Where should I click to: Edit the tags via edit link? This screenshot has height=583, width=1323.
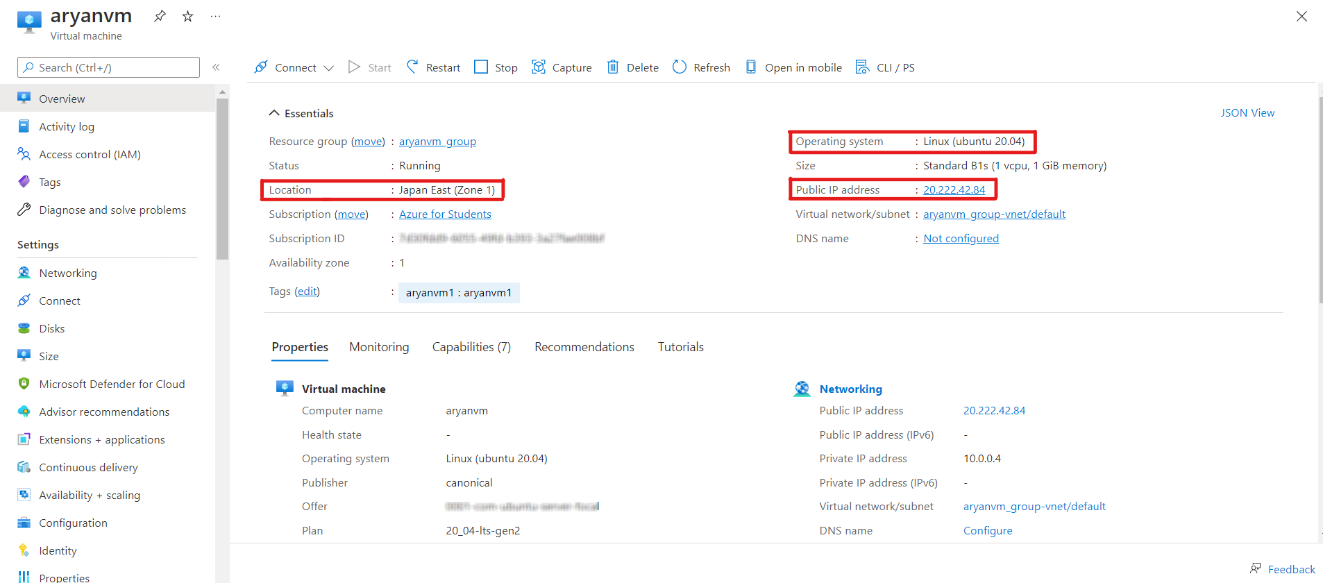307,291
